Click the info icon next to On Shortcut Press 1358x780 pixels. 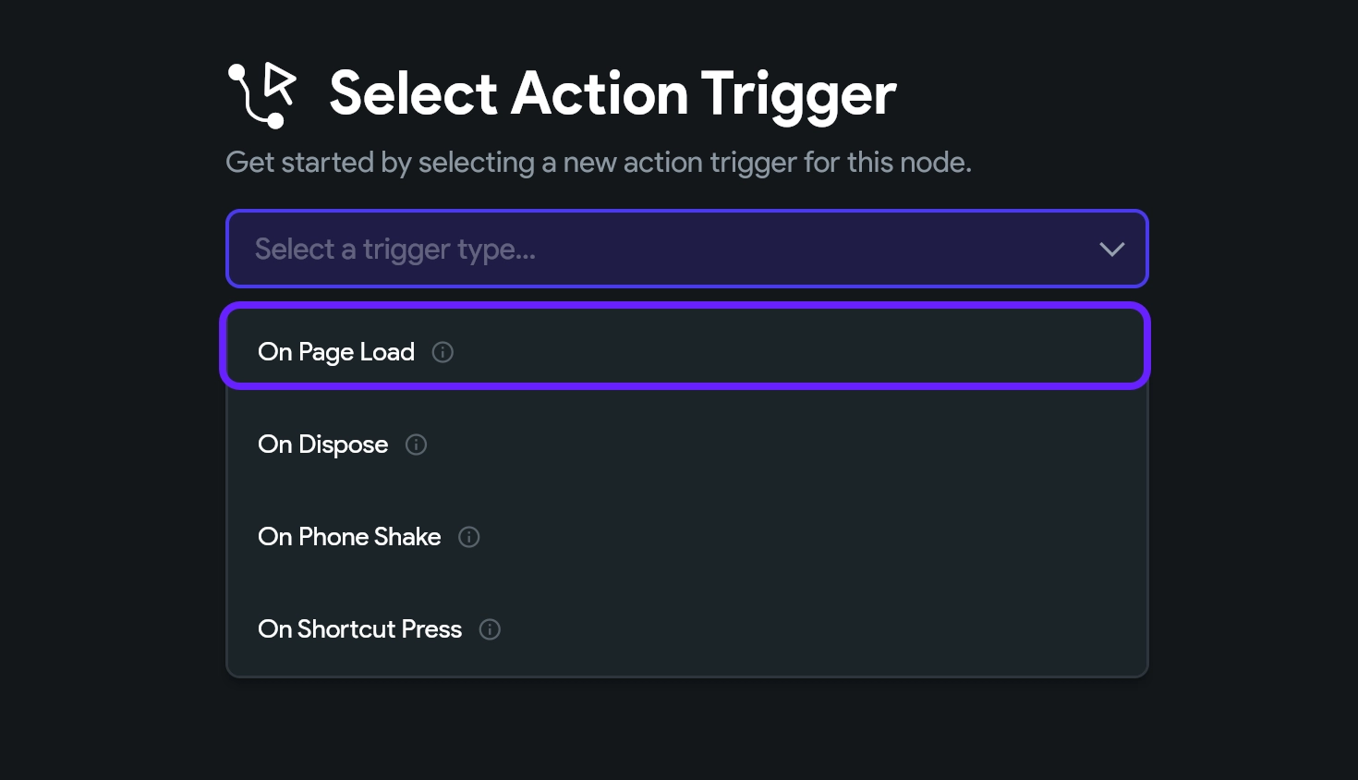click(490, 629)
